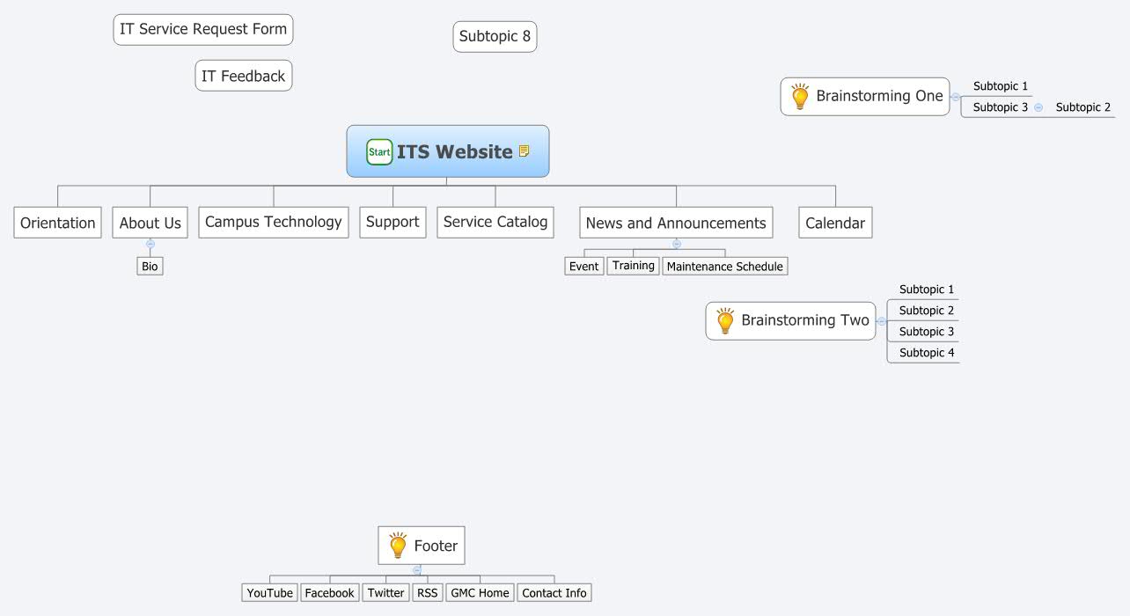Collapse the Bio branch under About Us

coord(150,245)
